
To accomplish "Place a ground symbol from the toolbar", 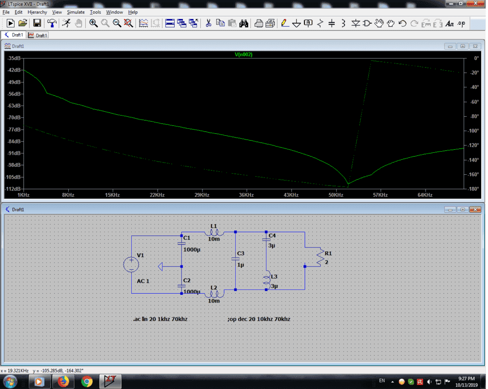I will point(296,23).
